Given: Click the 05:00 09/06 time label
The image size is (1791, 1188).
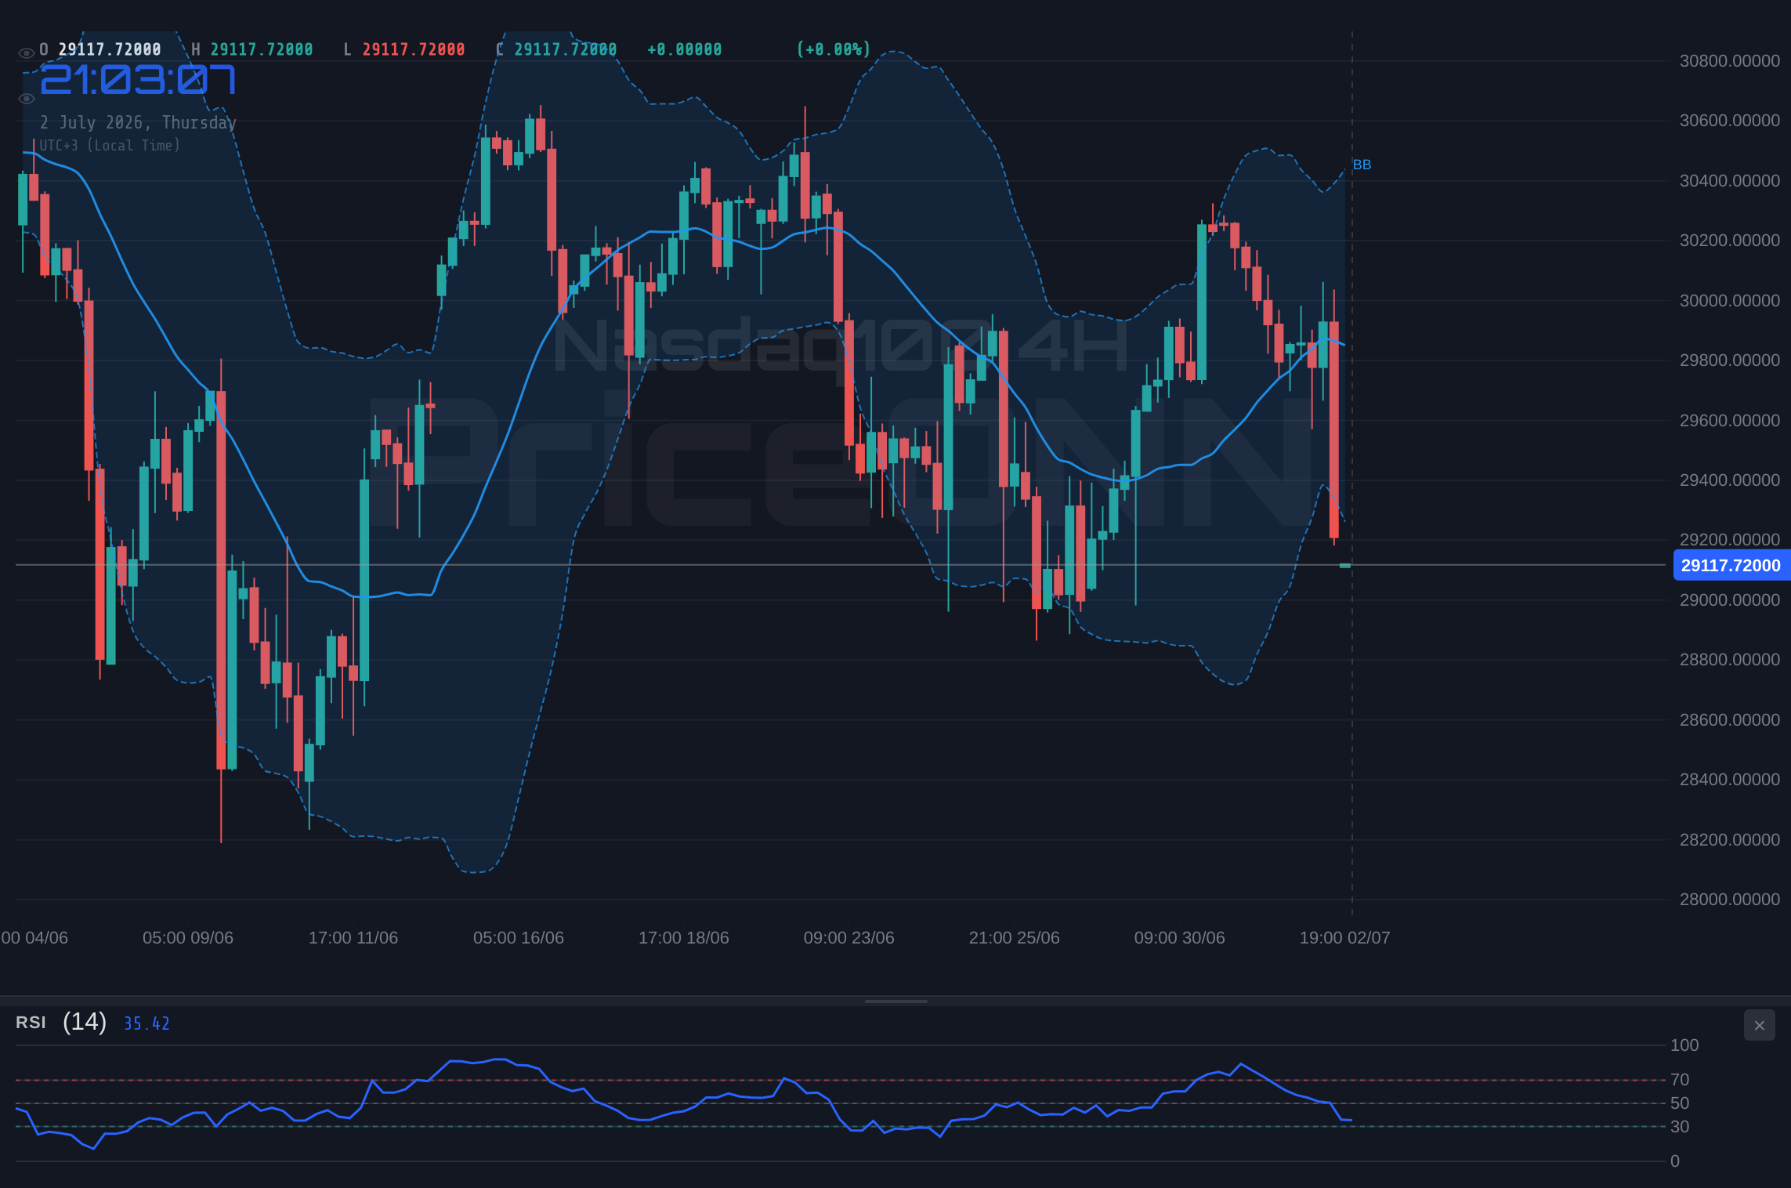Looking at the screenshot, I should tap(188, 938).
